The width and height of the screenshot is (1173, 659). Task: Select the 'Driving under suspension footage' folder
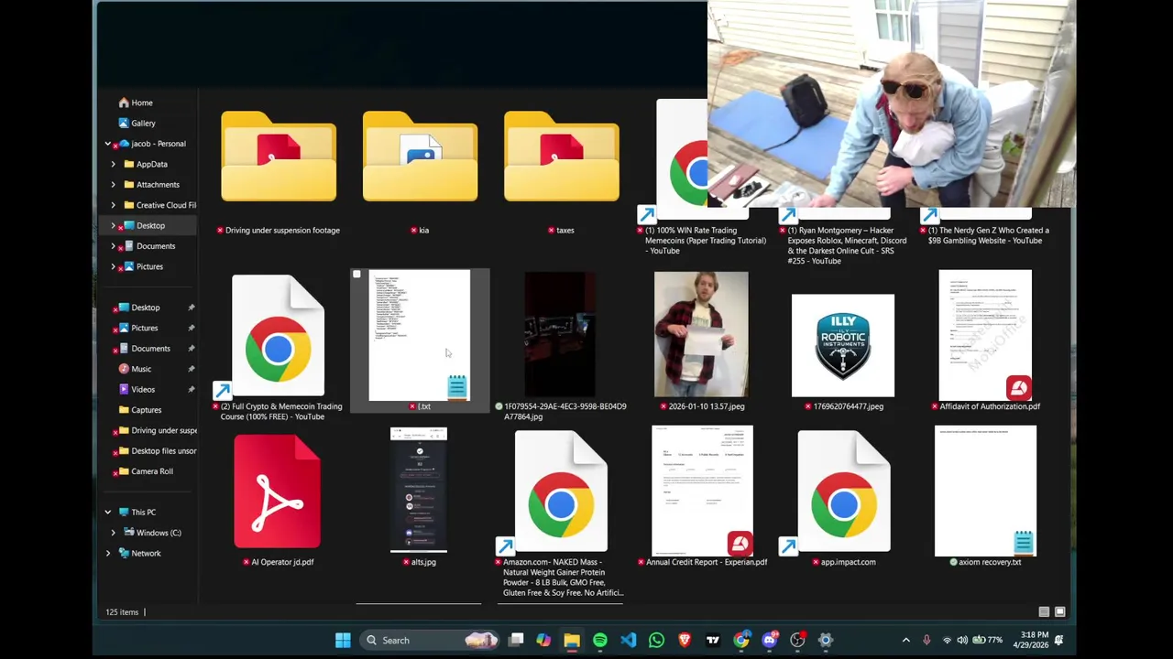(279, 157)
